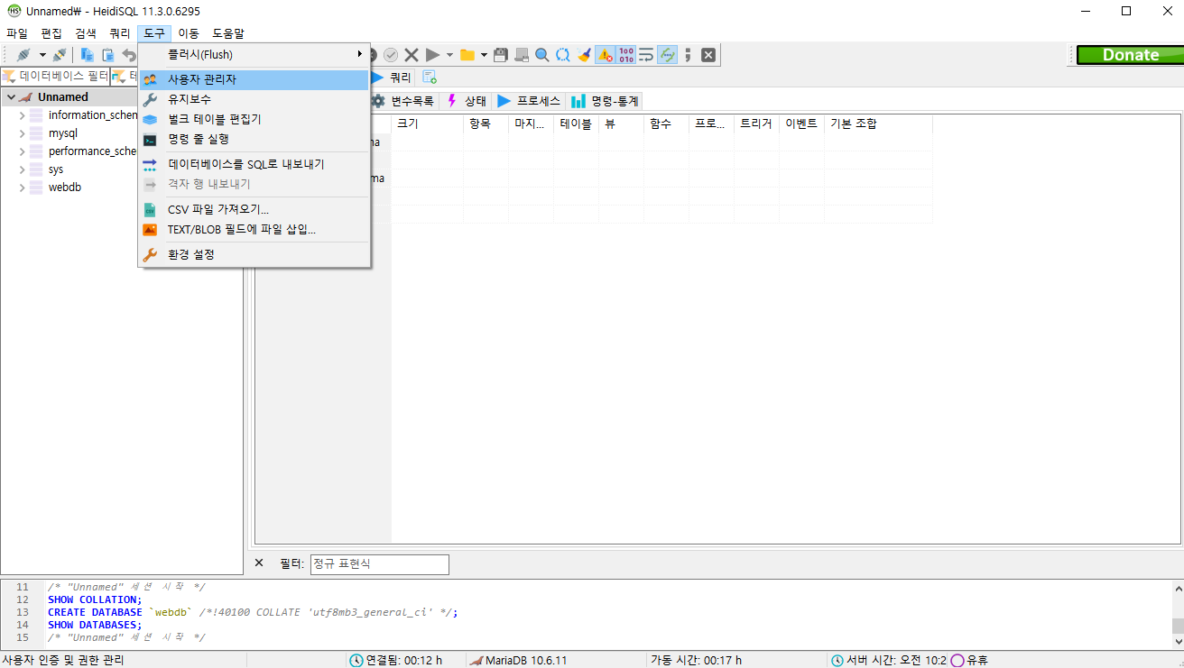Expand the mysql database node

pos(23,133)
